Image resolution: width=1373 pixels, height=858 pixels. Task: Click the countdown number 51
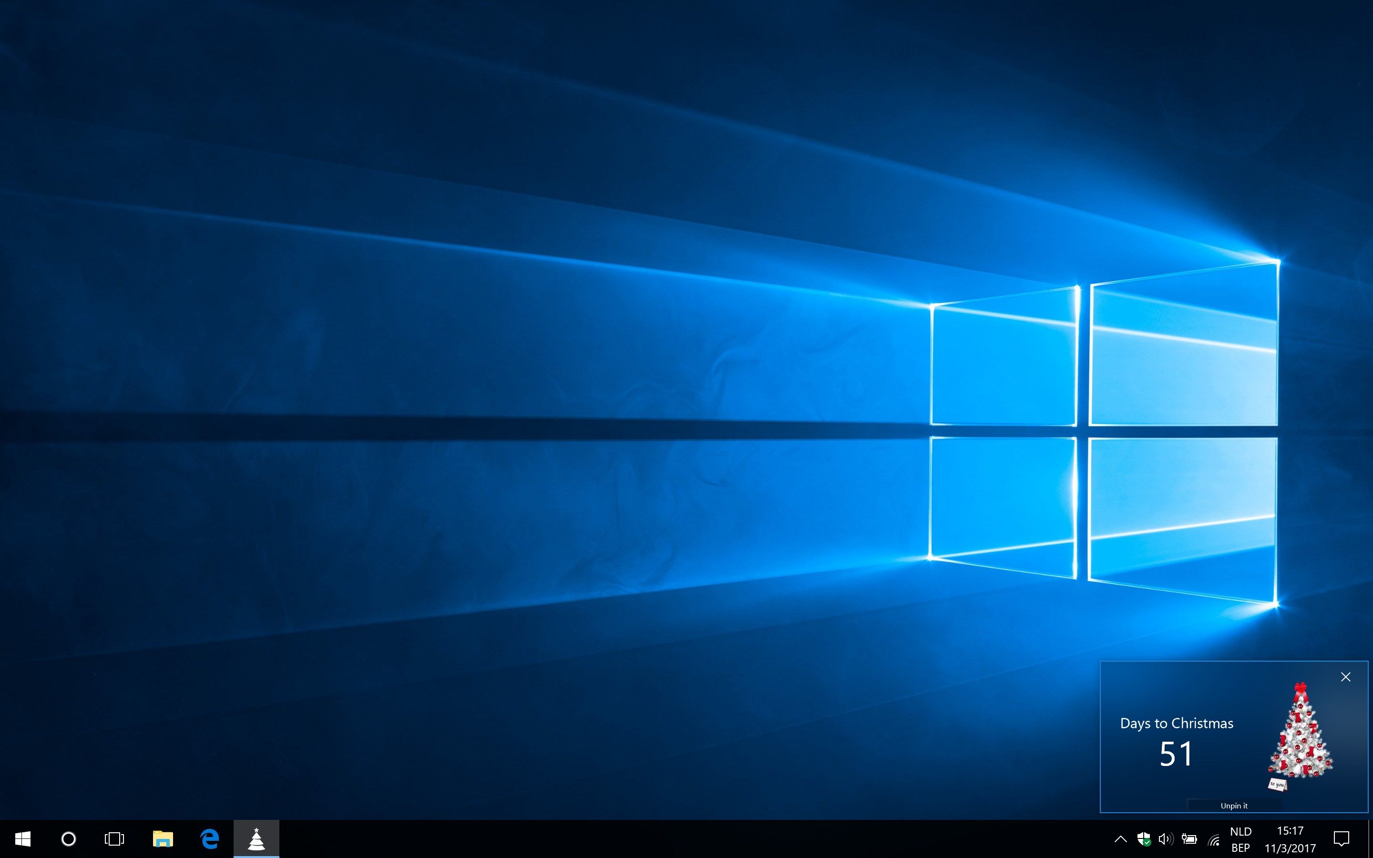click(x=1176, y=754)
